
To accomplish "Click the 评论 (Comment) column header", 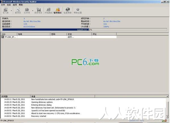I will click(x=104, y=34).
